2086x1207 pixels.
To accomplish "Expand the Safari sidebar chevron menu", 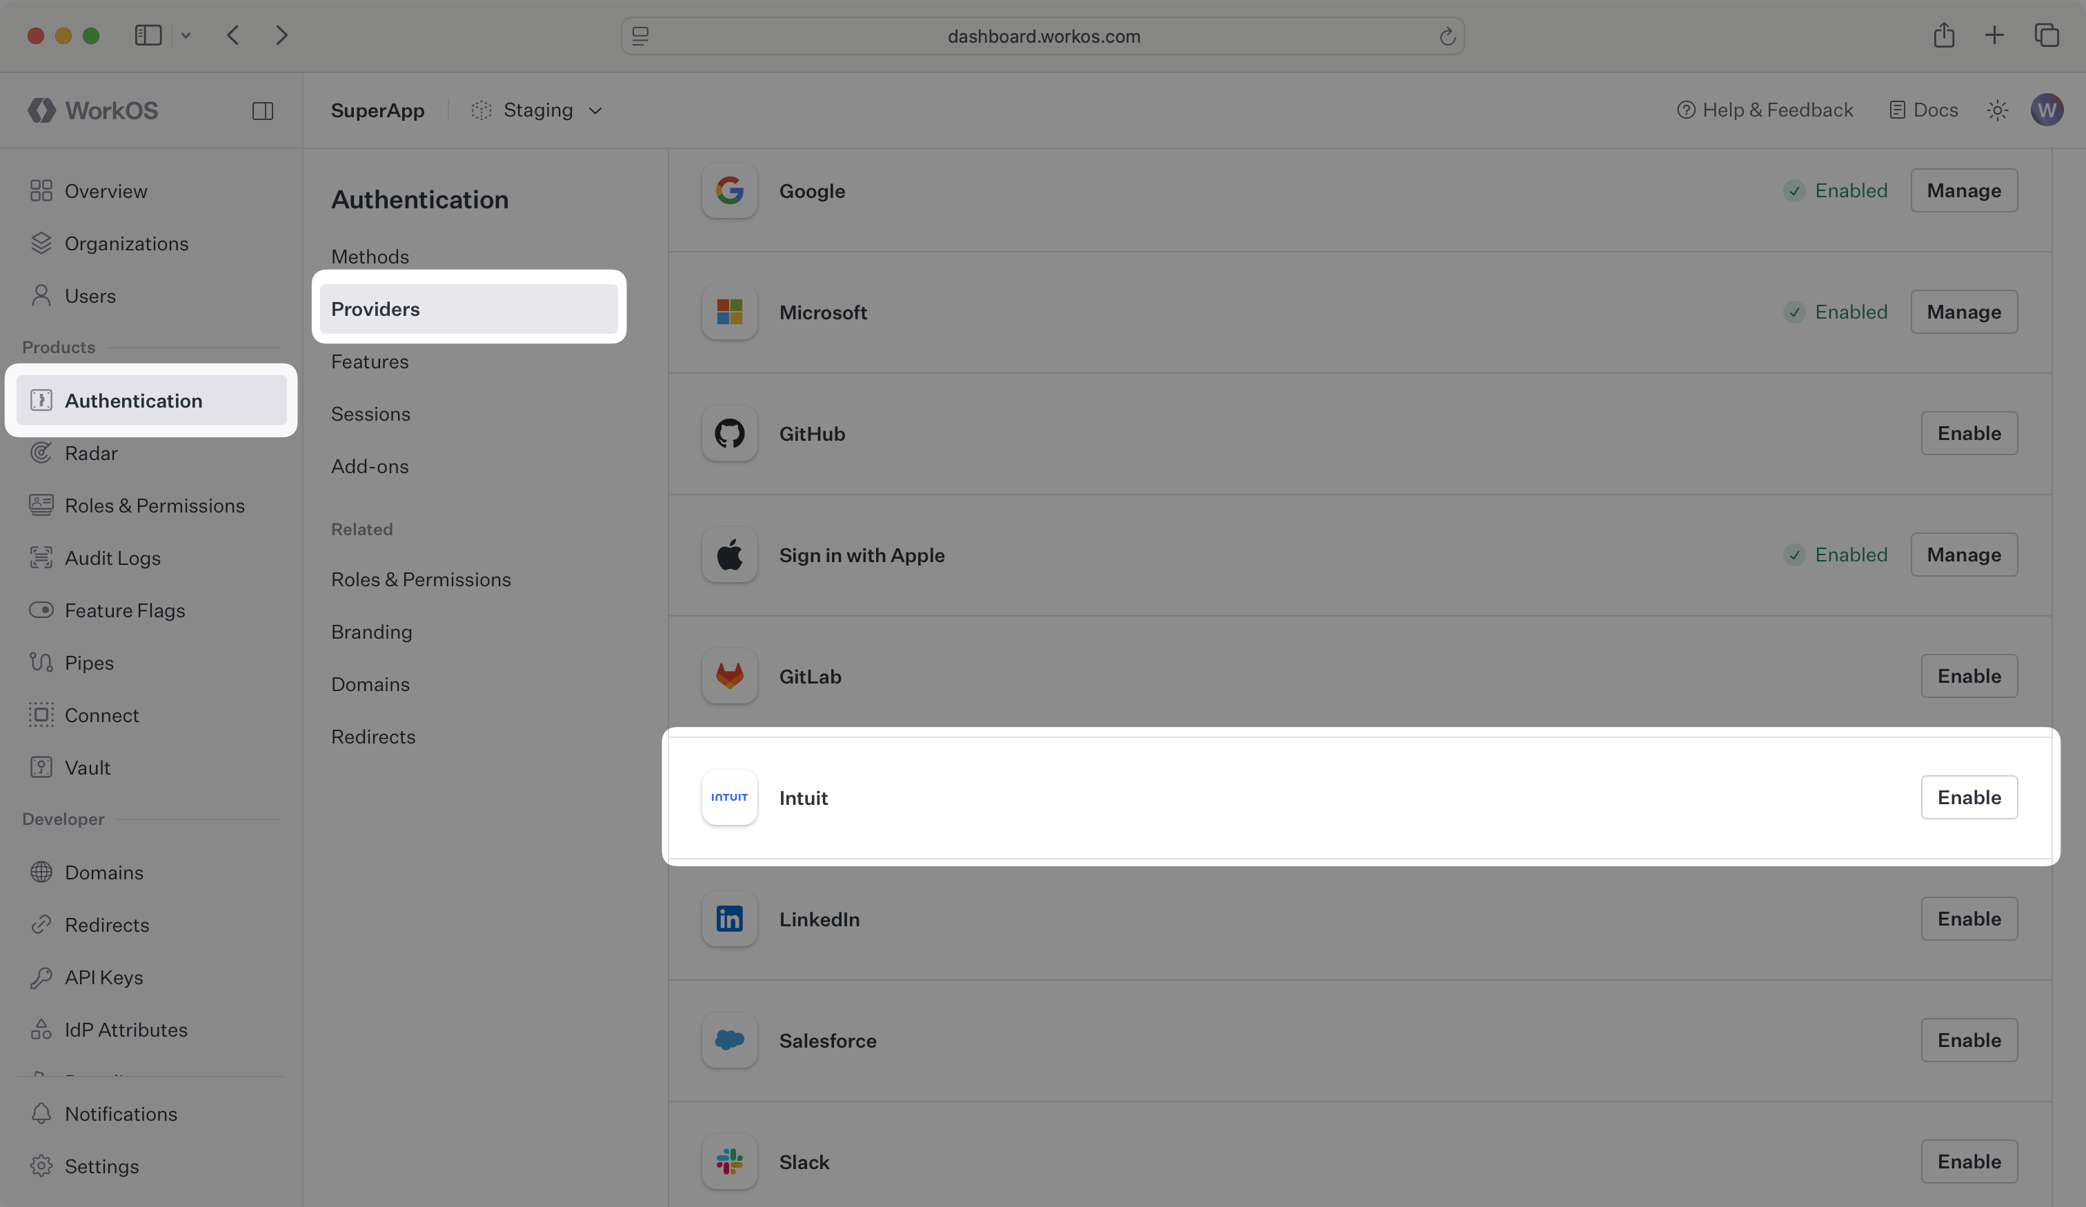I will click(186, 34).
